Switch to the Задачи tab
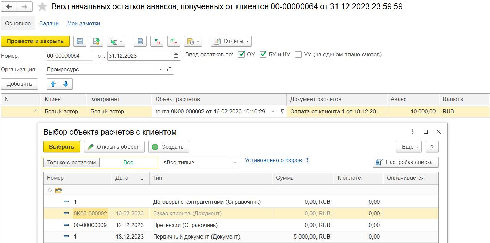490x243 pixels. (x=49, y=23)
